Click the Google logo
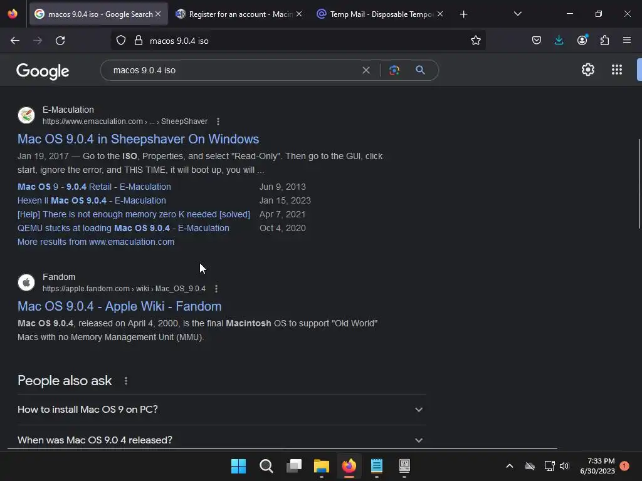 pyautogui.click(x=43, y=71)
